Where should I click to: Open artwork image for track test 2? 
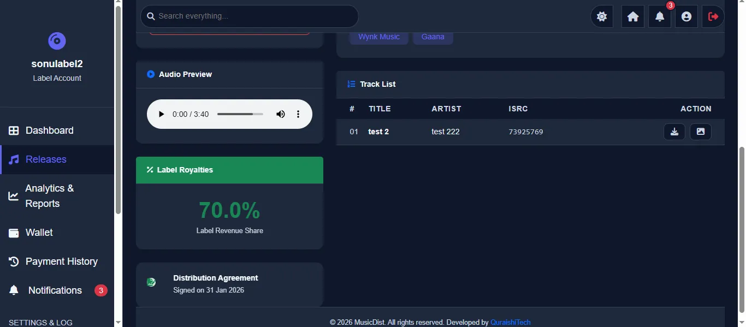(701, 132)
